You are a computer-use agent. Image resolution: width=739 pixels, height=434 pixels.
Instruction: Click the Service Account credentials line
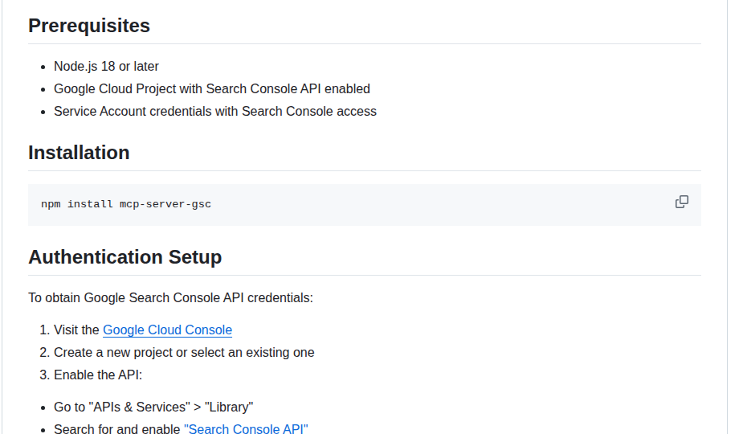point(215,112)
